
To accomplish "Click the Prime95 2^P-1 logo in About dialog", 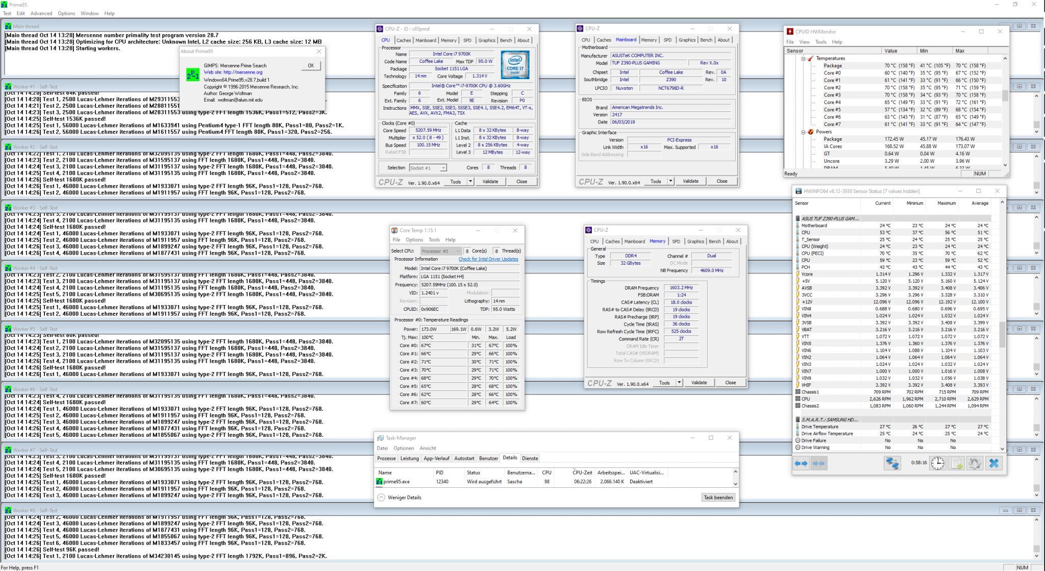I will click(x=193, y=75).
